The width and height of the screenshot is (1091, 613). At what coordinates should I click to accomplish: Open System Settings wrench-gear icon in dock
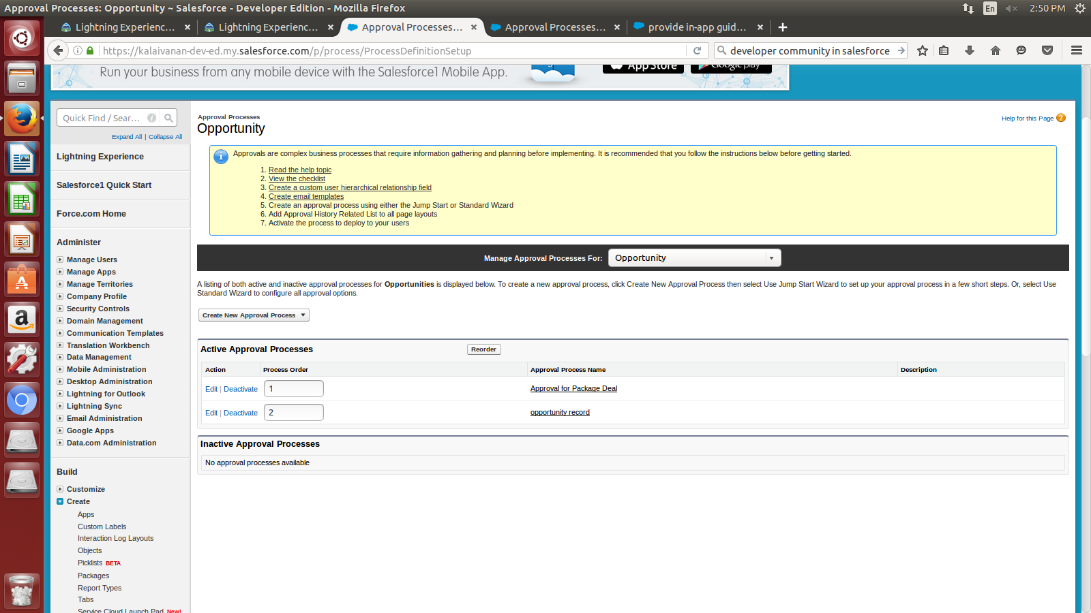(x=22, y=360)
